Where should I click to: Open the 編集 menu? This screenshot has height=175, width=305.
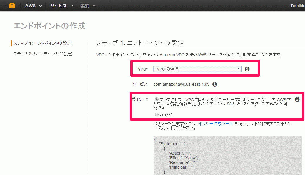pyautogui.click(x=88, y=6)
